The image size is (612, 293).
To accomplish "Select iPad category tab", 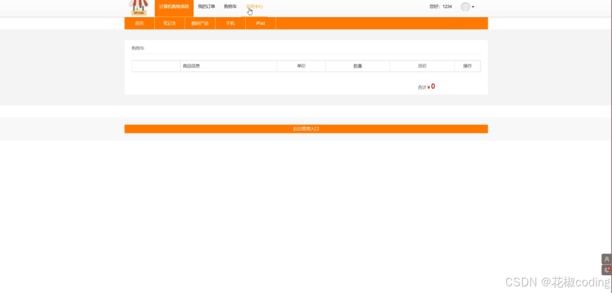I will point(261,23).
